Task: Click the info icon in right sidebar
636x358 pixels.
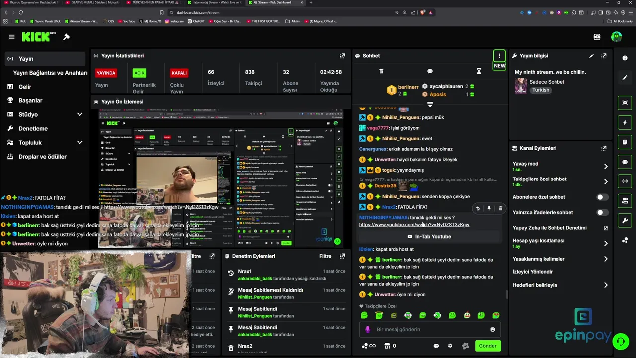Action: point(625,58)
